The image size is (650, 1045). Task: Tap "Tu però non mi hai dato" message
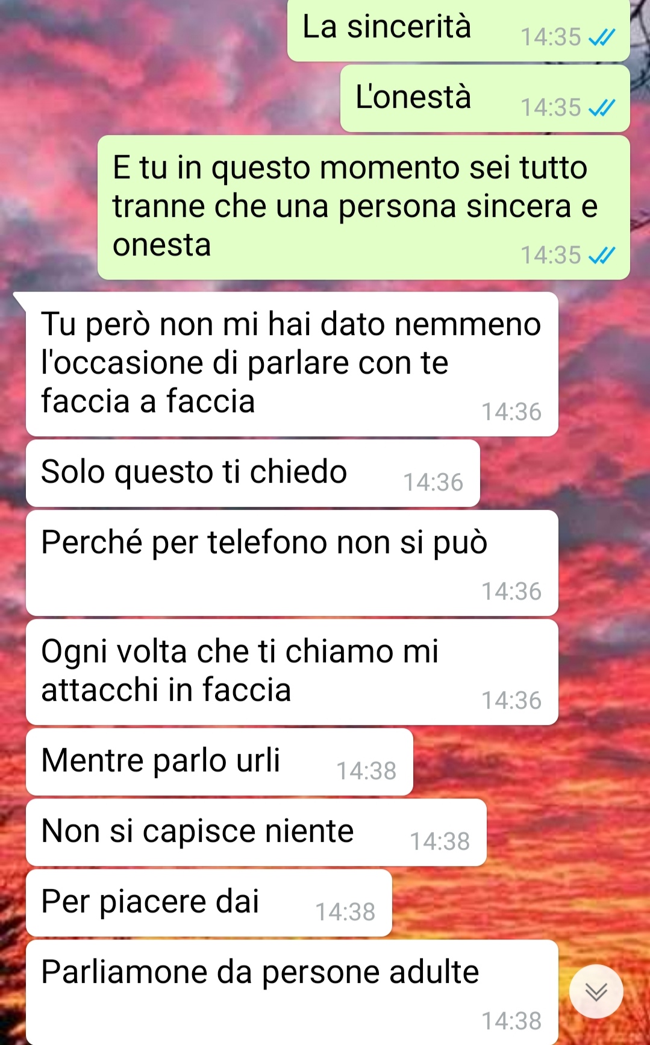[x=292, y=364]
